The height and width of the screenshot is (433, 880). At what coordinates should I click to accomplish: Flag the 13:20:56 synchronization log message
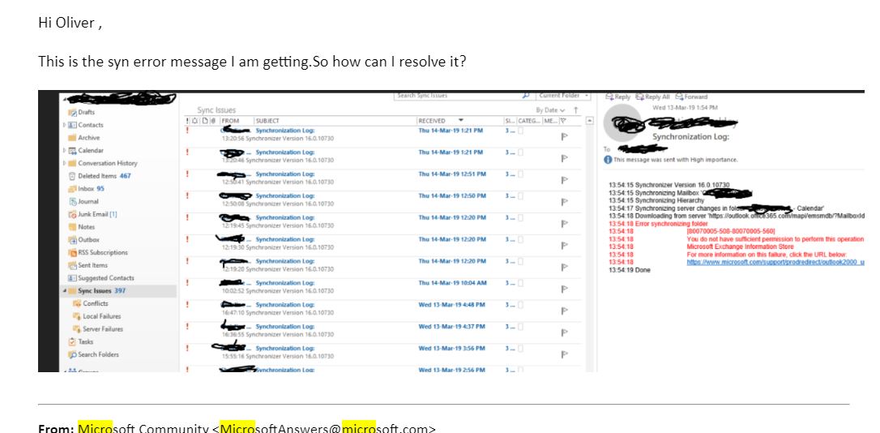tap(565, 136)
